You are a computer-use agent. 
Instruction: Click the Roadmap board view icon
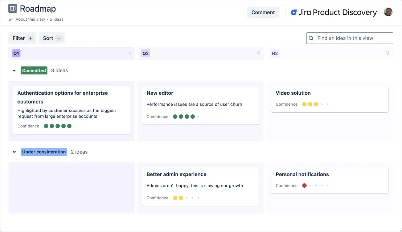(13, 8)
